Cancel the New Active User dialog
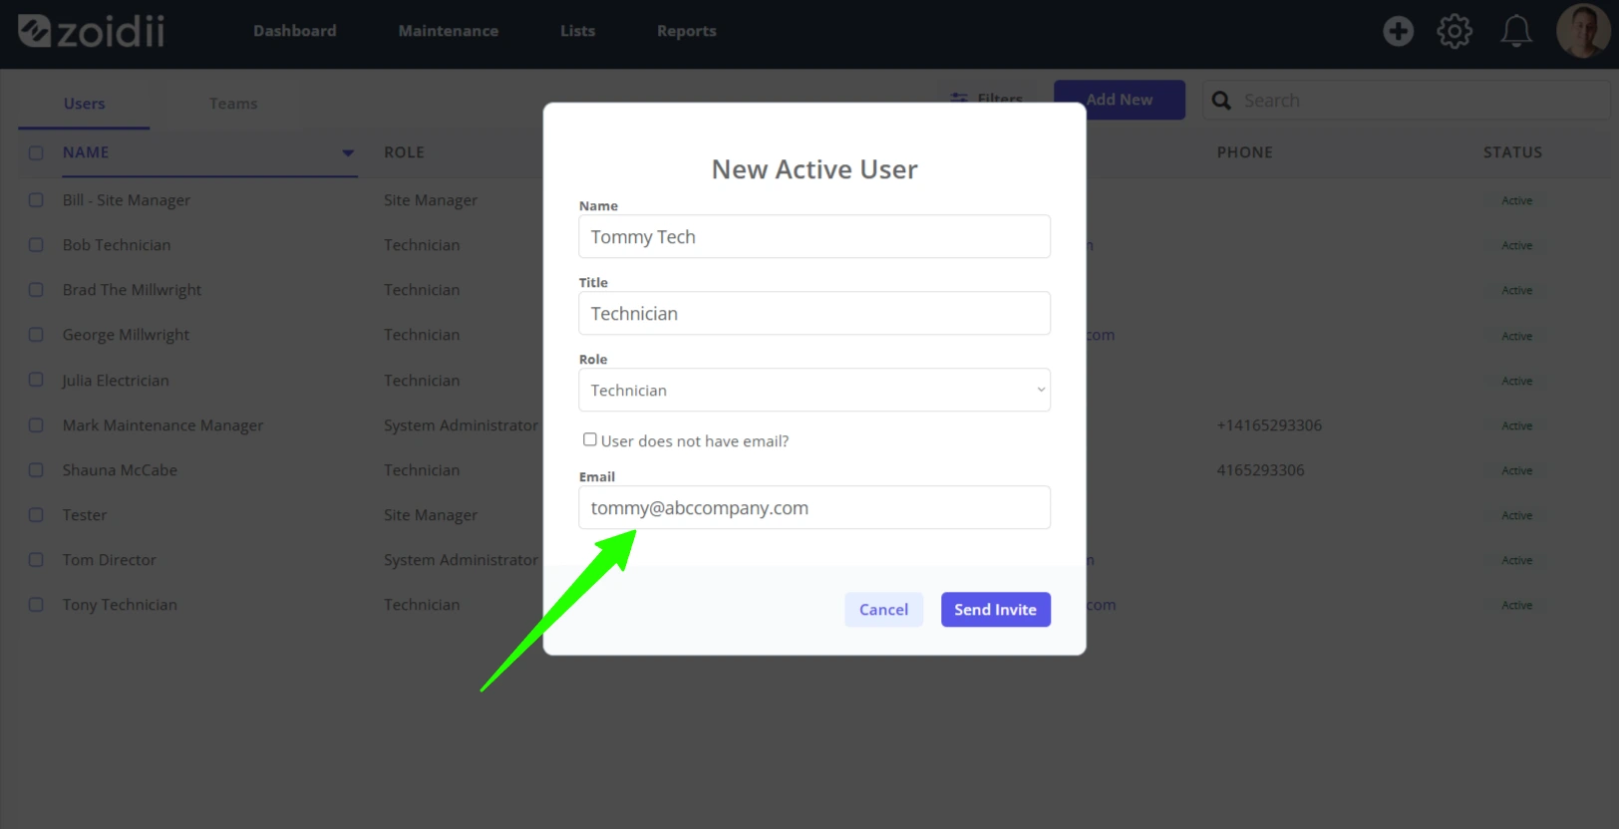This screenshot has width=1619, height=829. point(883,610)
